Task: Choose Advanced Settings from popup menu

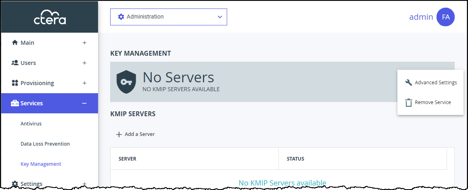Action: pos(430,83)
